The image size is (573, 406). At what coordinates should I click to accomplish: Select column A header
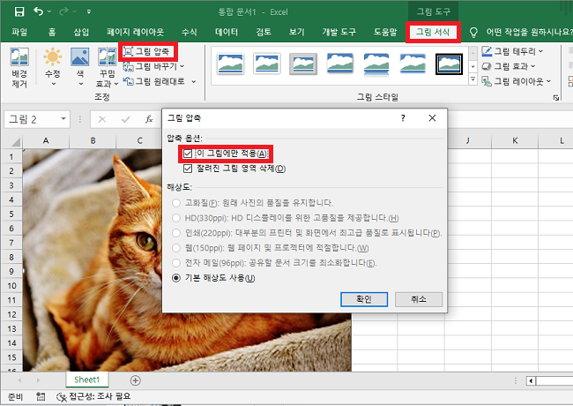click(x=46, y=140)
